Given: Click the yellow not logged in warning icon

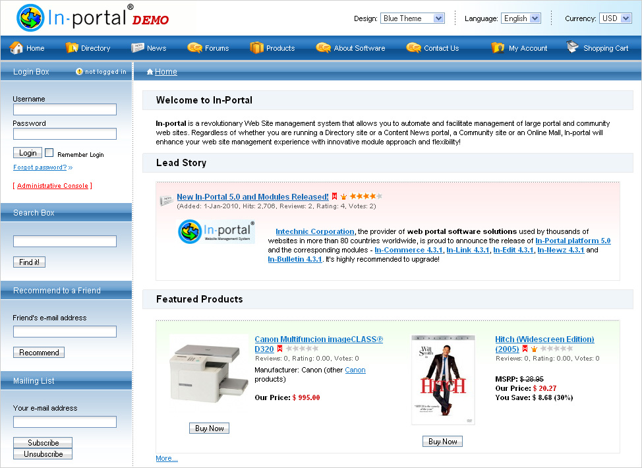Looking at the screenshot, I should pyautogui.click(x=80, y=71).
